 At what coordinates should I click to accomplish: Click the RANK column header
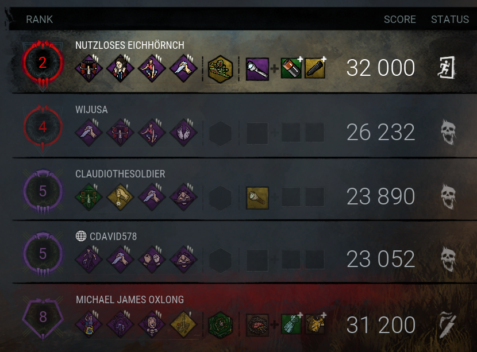[x=39, y=20]
